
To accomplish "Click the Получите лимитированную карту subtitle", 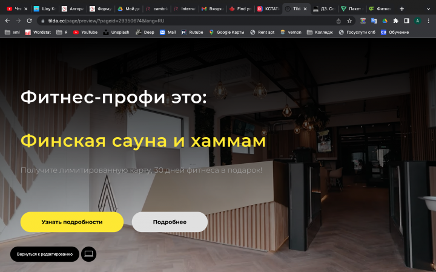I will pos(141,170).
